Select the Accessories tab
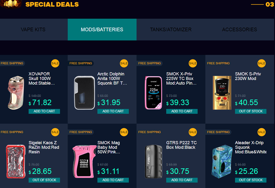 pos(240,30)
